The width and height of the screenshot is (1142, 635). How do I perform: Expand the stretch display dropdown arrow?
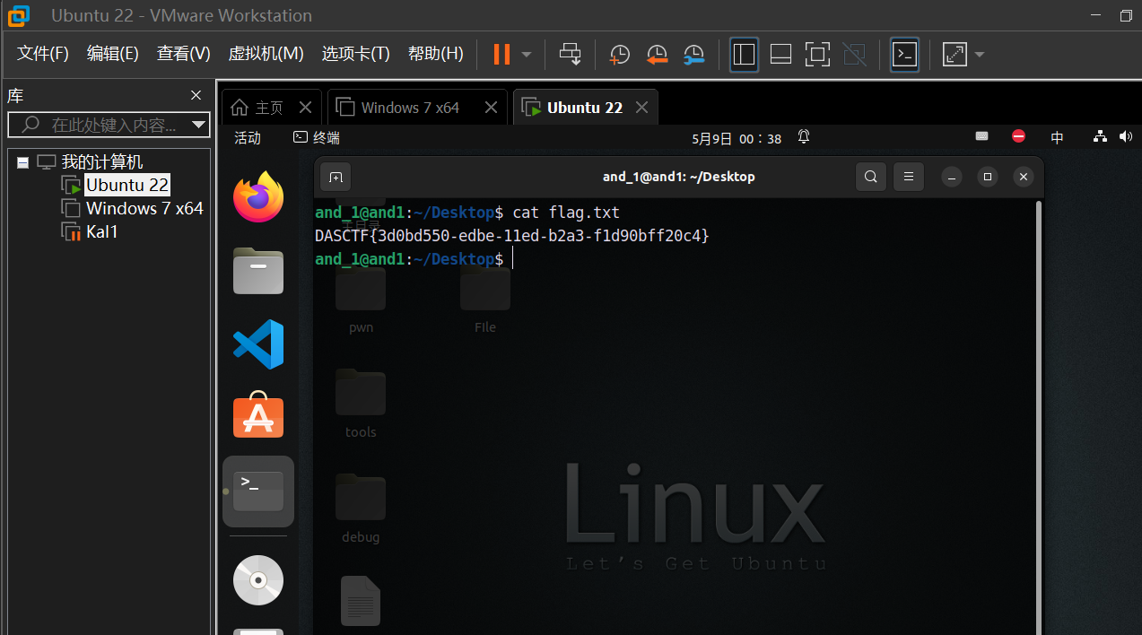coord(979,54)
